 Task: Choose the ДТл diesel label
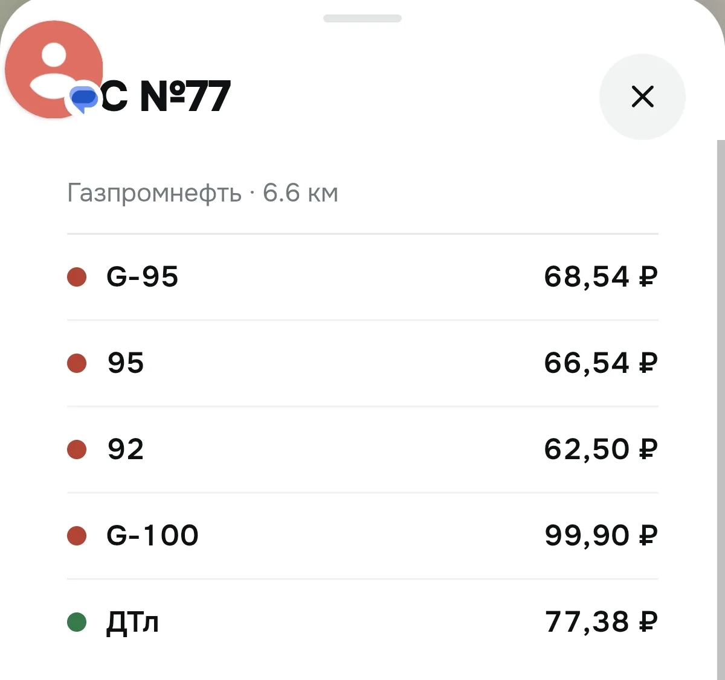point(132,623)
